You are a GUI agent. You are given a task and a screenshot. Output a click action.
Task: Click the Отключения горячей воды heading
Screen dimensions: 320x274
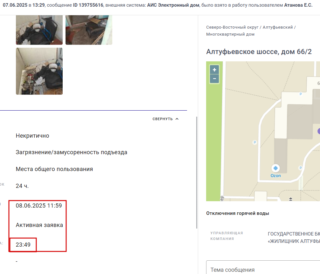(238, 213)
